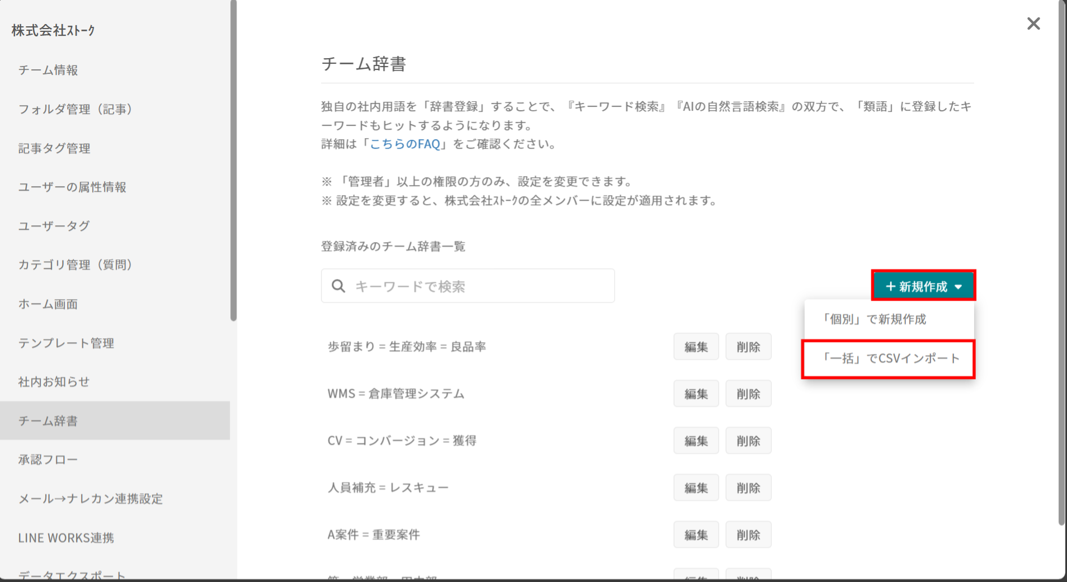Screen dimensions: 1067x582
Task: Open LINE WORKS連携 settings
Action: pos(66,538)
